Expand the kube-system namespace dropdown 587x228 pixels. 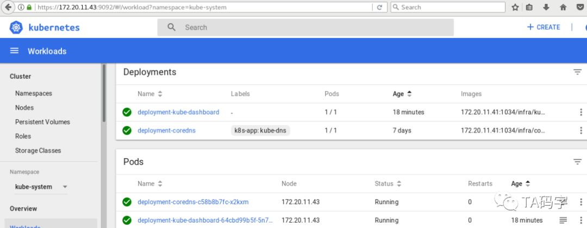(x=65, y=187)
